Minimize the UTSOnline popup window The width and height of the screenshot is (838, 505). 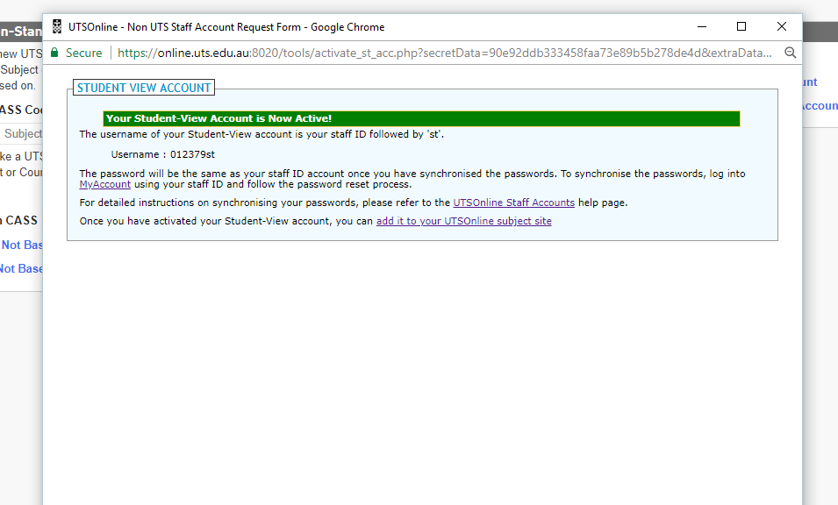[x=701, y=26]
